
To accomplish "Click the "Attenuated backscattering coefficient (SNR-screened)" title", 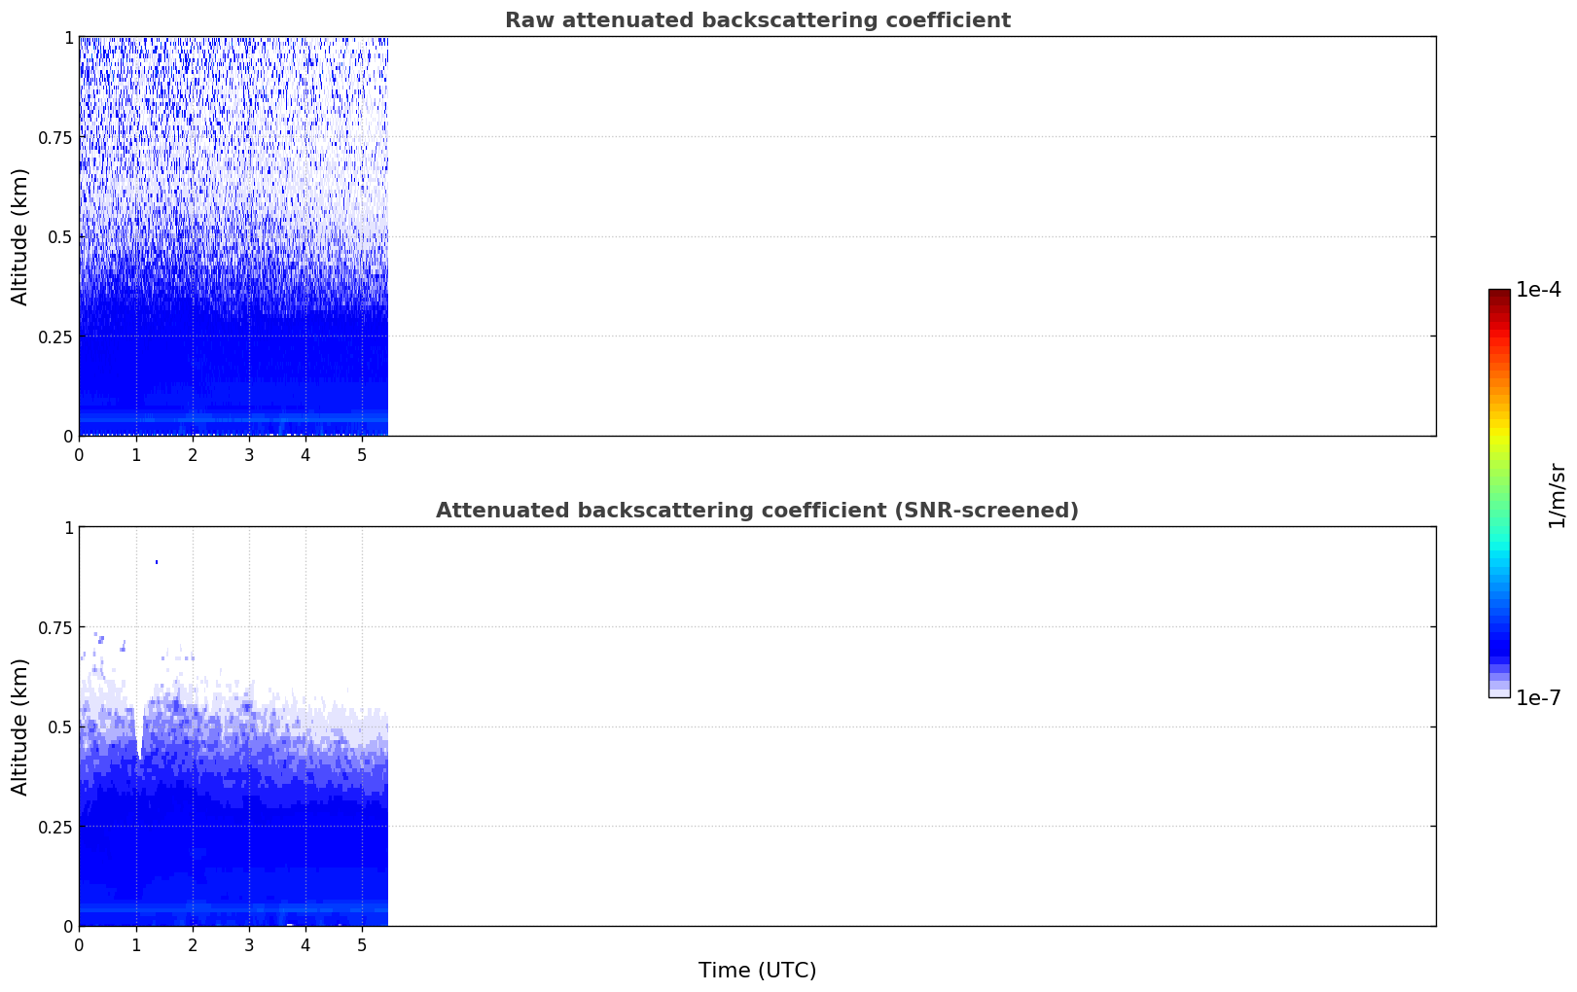I will [x=757, y=511].
